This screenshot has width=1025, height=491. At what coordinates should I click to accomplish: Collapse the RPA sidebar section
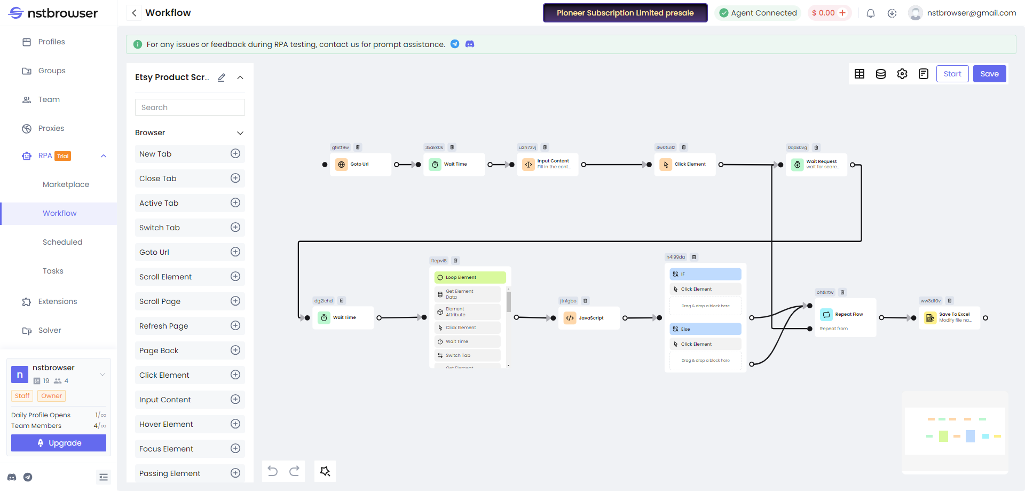[x=104, y=156]
